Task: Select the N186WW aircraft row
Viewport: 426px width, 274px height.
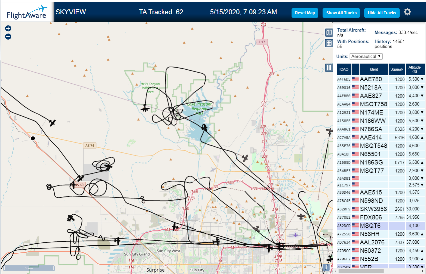Action: pyautogui.click(x=381, y=121)
